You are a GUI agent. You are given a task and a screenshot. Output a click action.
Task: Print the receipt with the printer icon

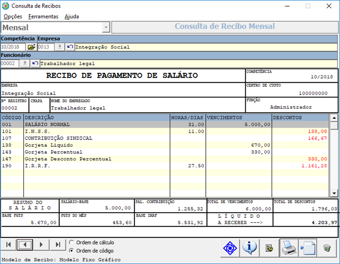coord(289,248)
